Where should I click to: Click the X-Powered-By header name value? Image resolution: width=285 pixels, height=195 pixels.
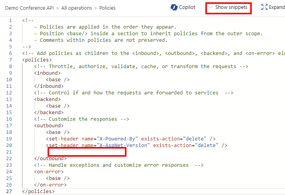[x=118, y=139]
